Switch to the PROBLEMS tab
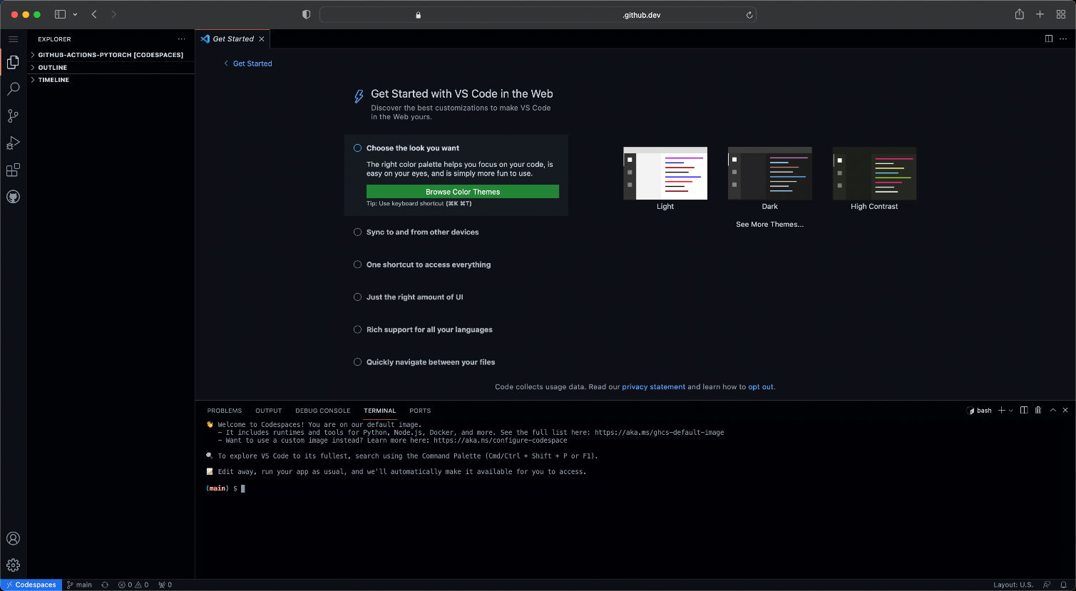1076x591 pixels. (225, 411)
